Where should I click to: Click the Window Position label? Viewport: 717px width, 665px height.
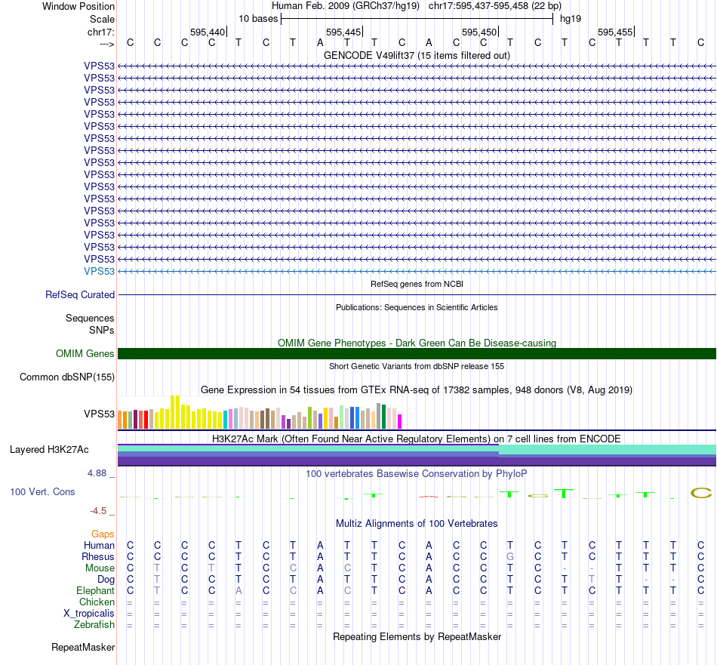pos(78,6)
